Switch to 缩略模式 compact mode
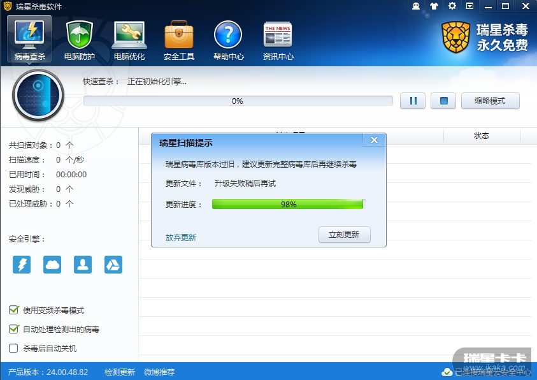The height and width of the screenshot is (380, 537). pos(490,101)
